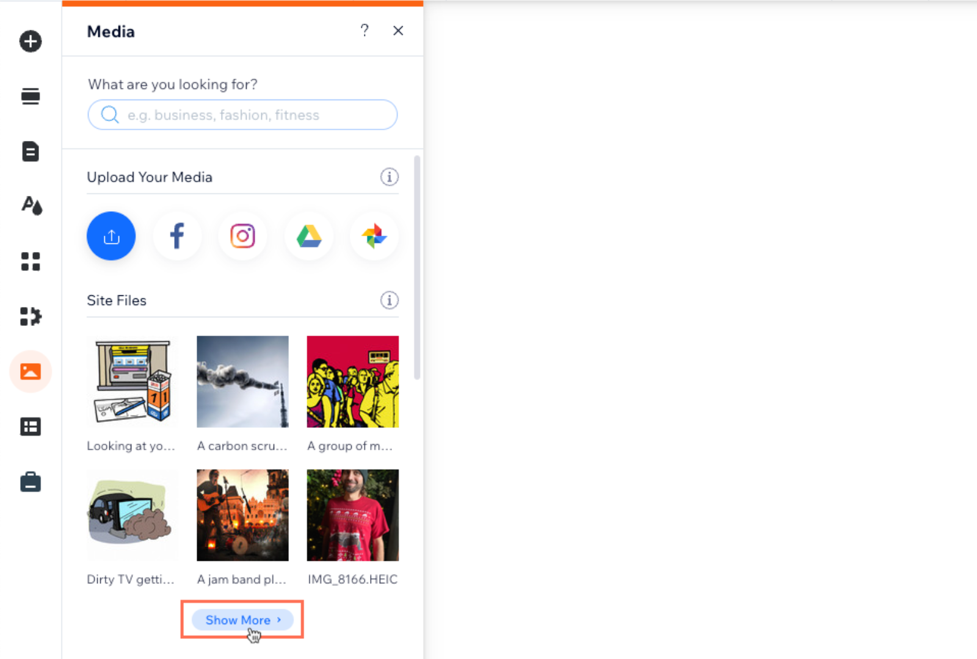Click the 'A jam band pl...' caption
The width and height of the screenshot is (977, 659).
pyautogui.click(x=242, y=579)
